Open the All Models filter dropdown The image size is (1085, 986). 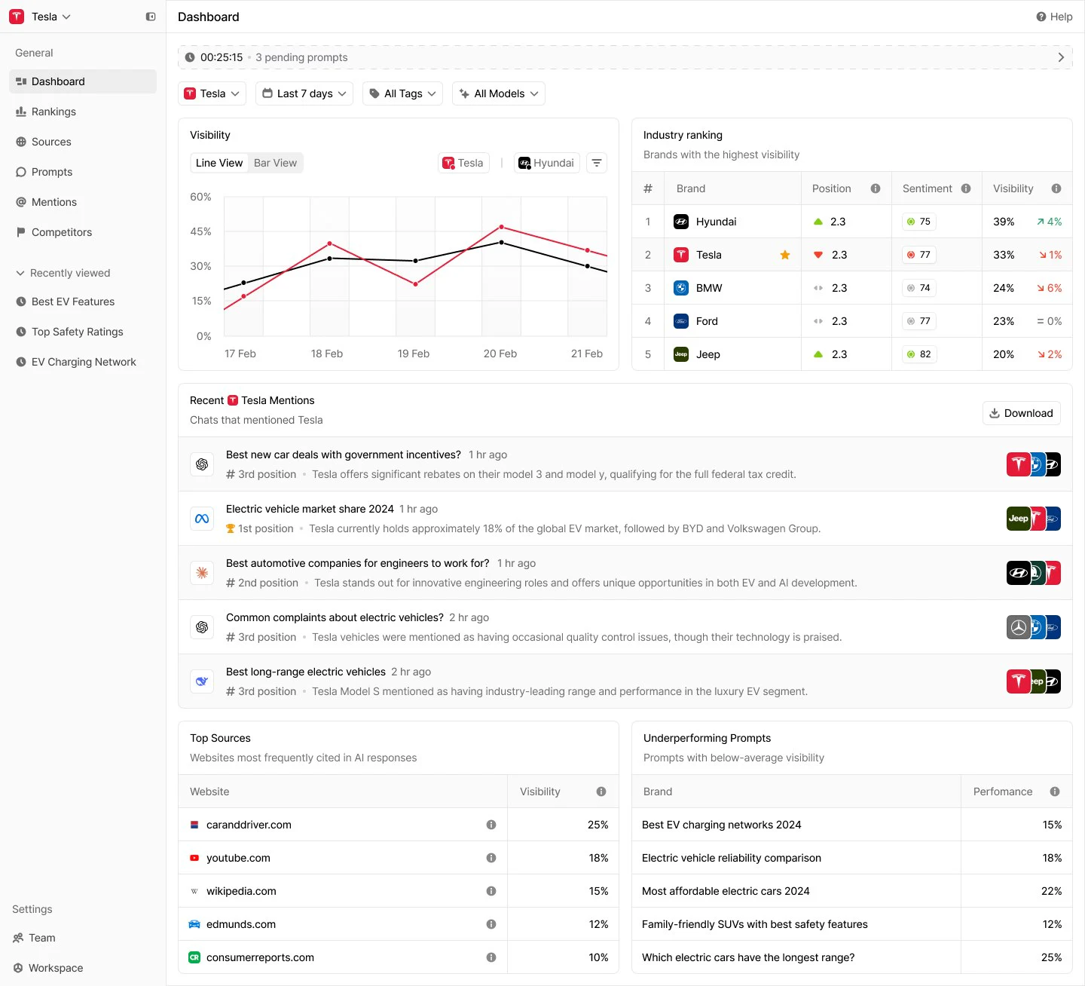pyautogui.click(x=499, y=93)
